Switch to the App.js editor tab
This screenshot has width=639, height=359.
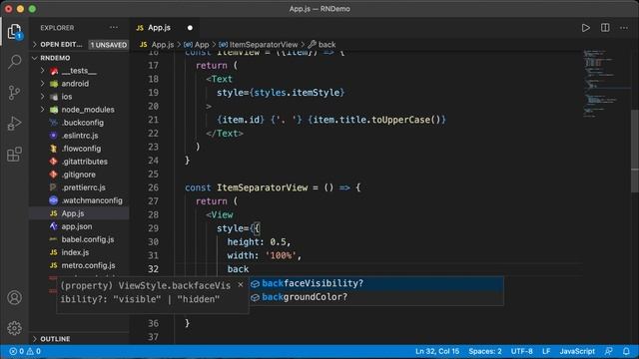click(x=159, y=28)
